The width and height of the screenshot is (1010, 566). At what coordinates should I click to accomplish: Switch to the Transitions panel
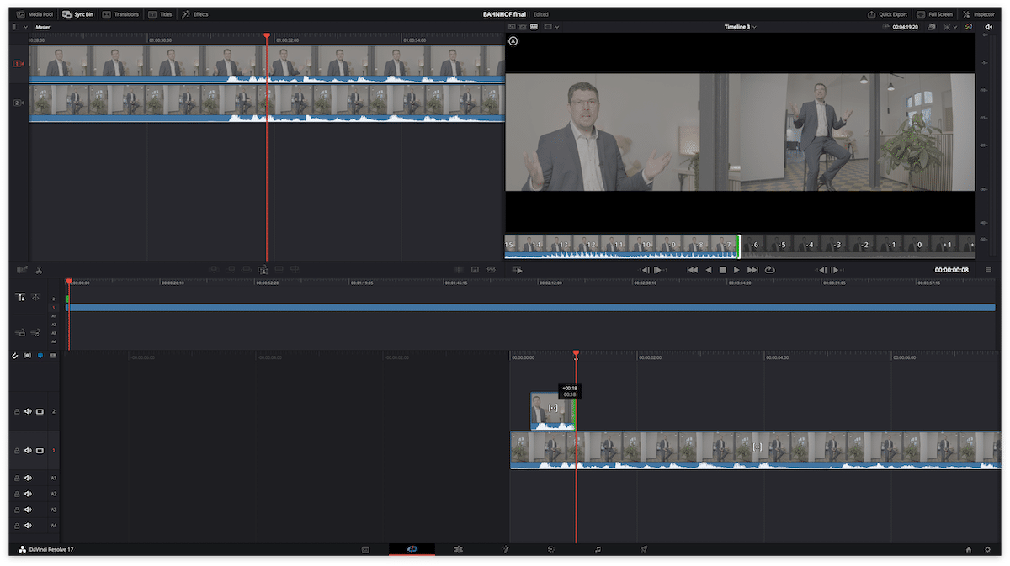(121, 14)
